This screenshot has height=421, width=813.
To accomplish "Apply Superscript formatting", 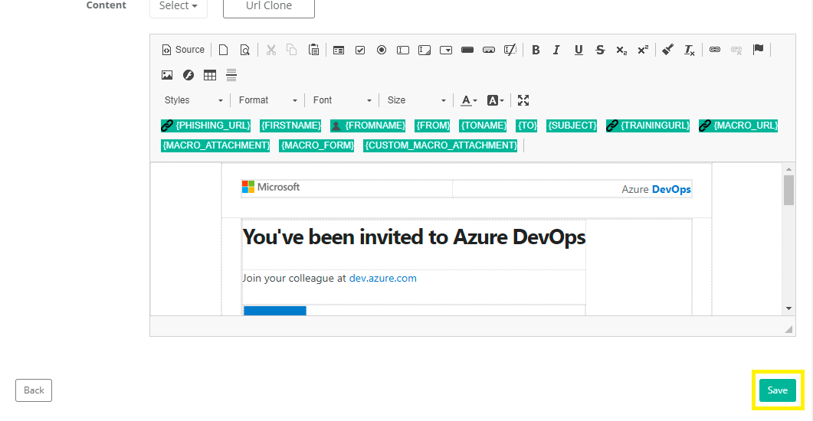I will [x=643, y=50].
